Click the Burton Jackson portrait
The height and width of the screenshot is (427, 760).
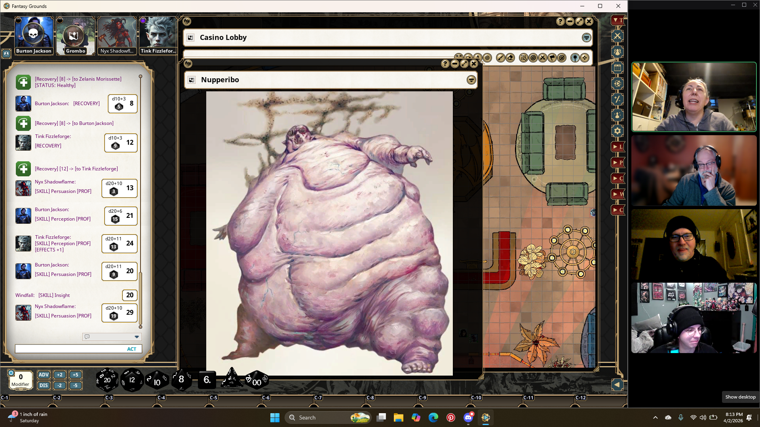pos(34,35)
